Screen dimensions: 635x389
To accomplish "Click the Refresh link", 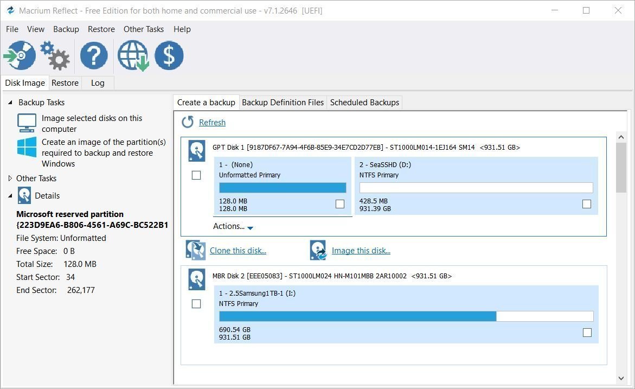I will 212,122.
